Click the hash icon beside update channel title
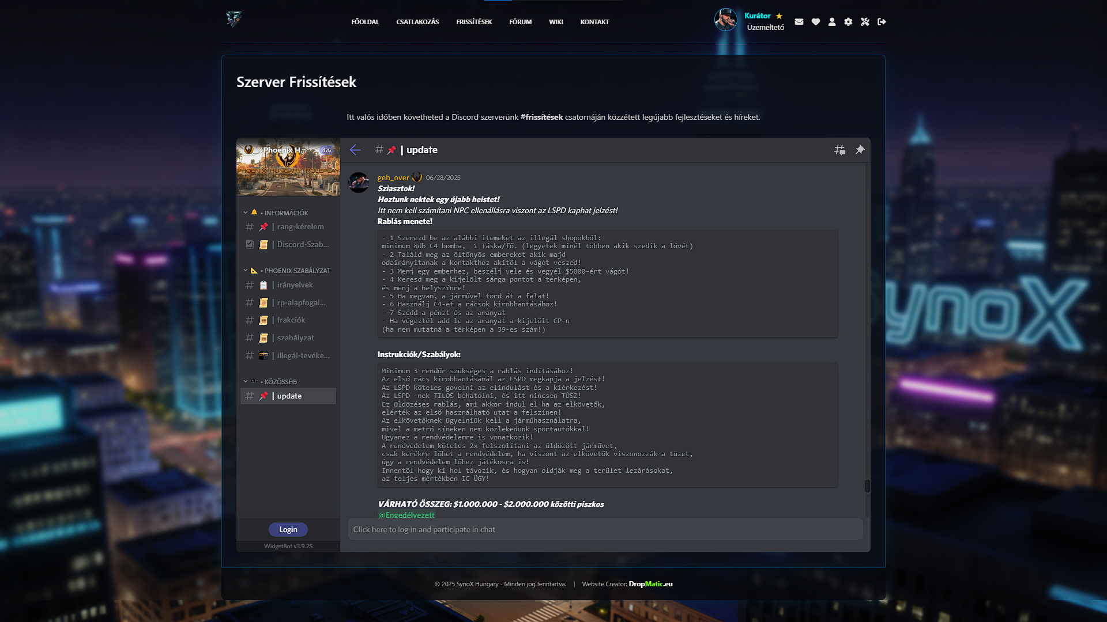 [379, 150]
